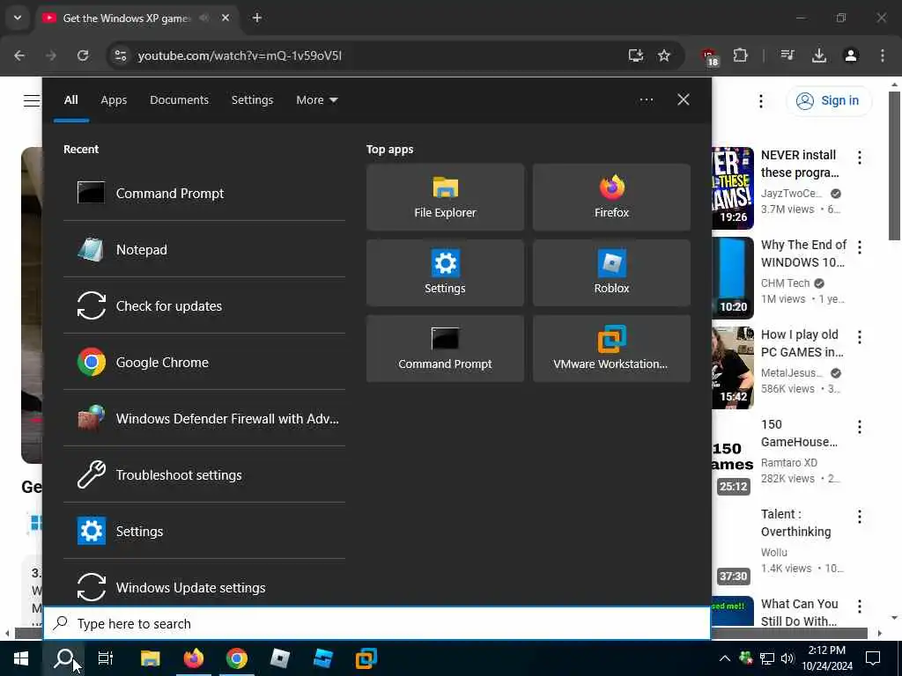
Task: Expand the More filter dropdown
Action: coord(316,99)
